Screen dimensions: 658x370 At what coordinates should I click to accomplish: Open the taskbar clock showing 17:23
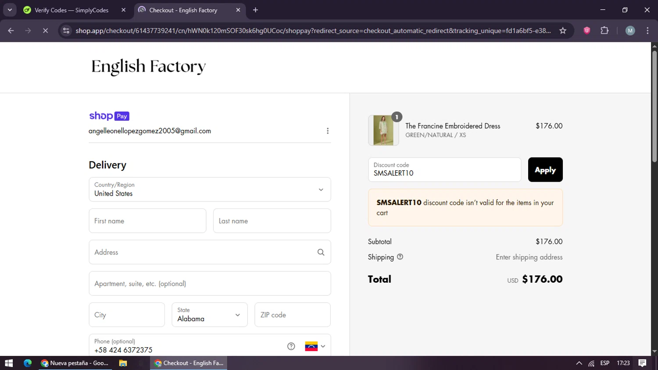point(623,363)
